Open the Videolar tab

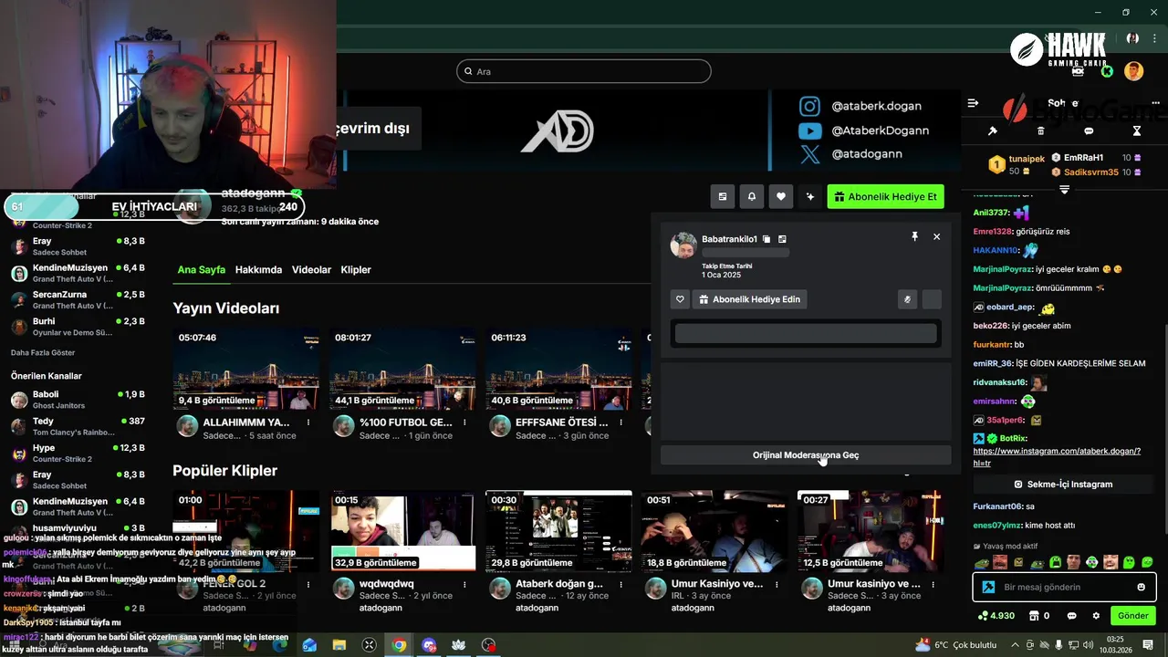tap(311, 270)
